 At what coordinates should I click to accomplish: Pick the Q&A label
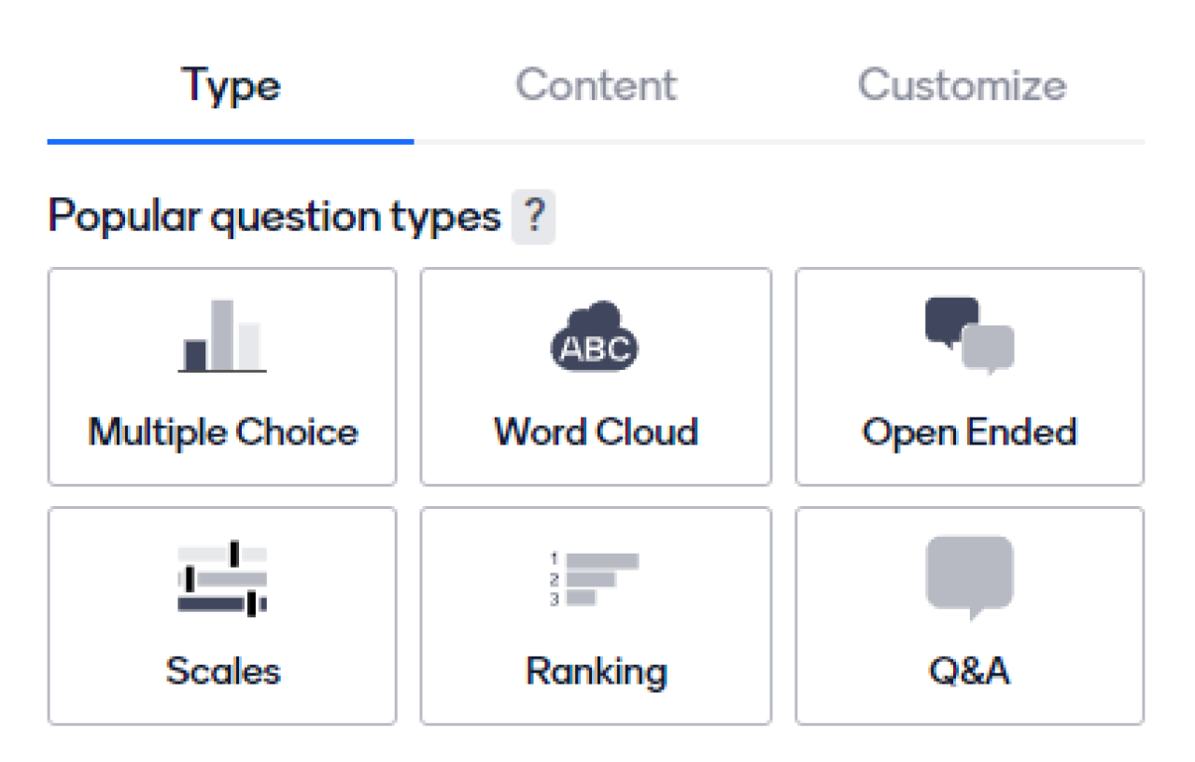point(969,671)
